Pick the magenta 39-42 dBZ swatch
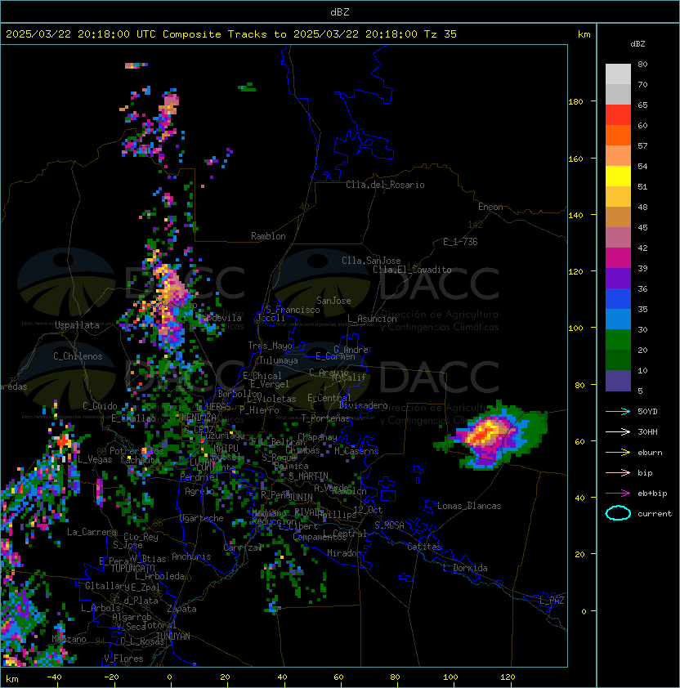This screenshot has width=680, height=688. (618, 258)
